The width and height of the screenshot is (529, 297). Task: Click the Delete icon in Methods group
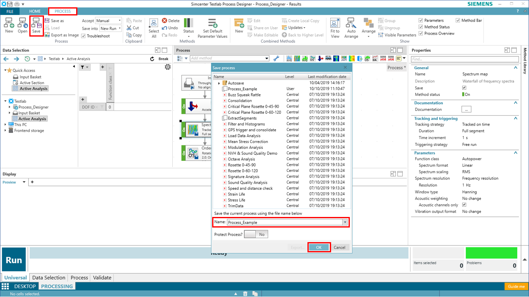[170, 21]
